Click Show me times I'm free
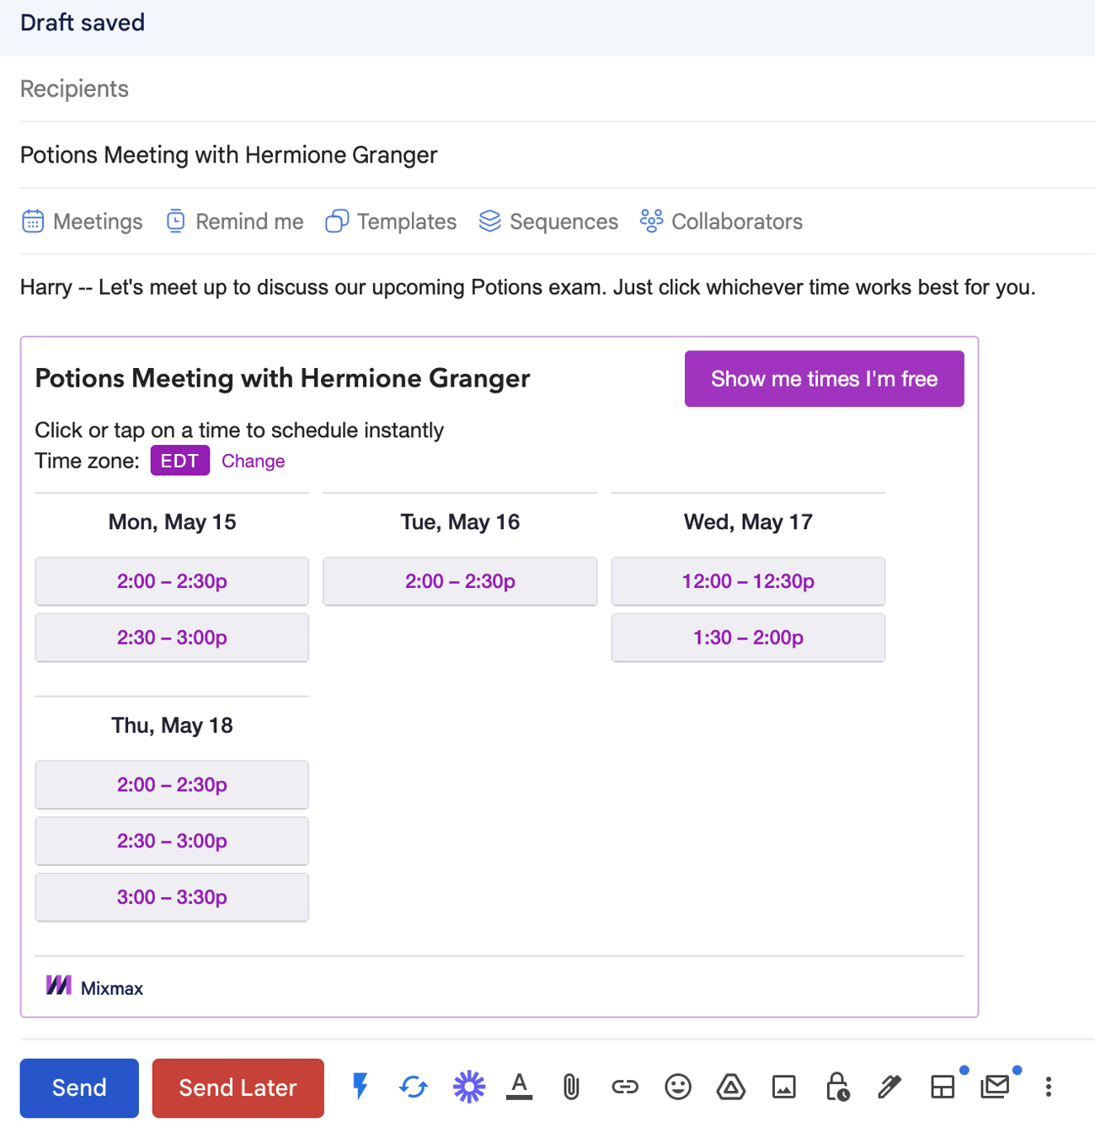This screenshot has width=1095, height=1133. [x=824, y=378]
